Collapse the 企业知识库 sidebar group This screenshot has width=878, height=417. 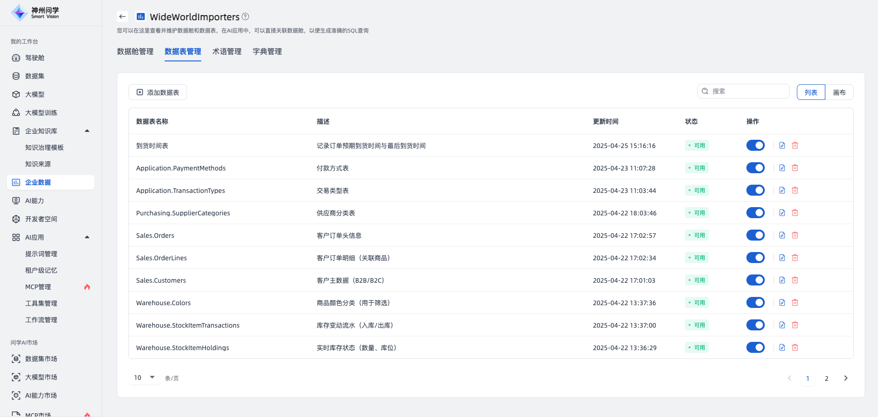pyautogui.click(x=87, y=131)
